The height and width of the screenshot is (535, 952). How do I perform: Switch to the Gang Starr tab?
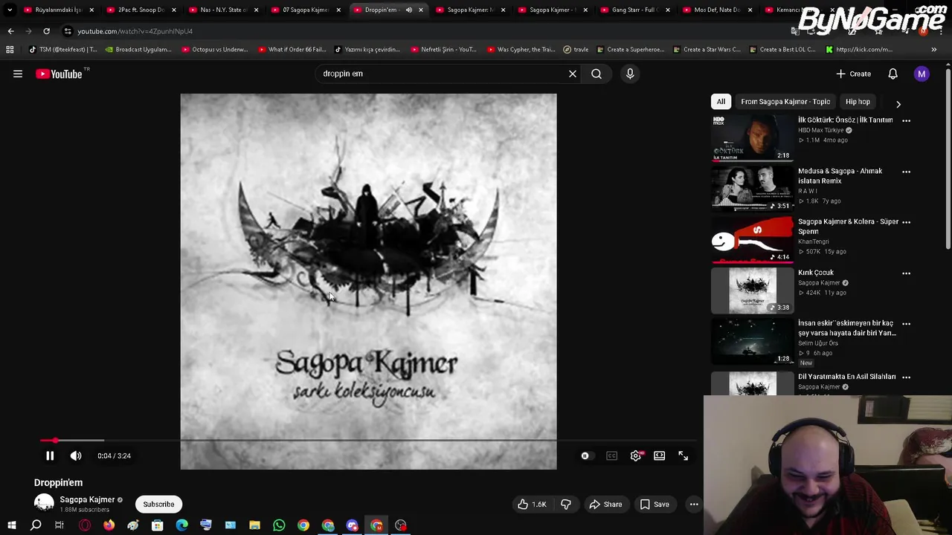(x=634, y=10)
